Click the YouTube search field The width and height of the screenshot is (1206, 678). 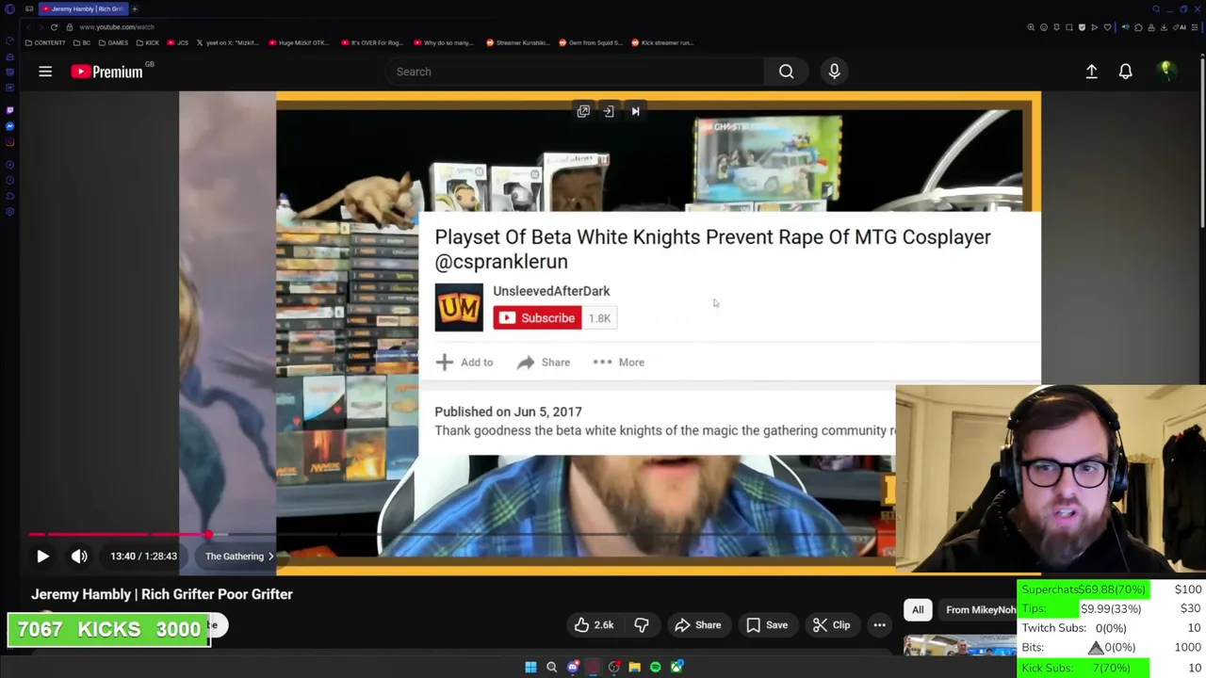coord(575,72)
